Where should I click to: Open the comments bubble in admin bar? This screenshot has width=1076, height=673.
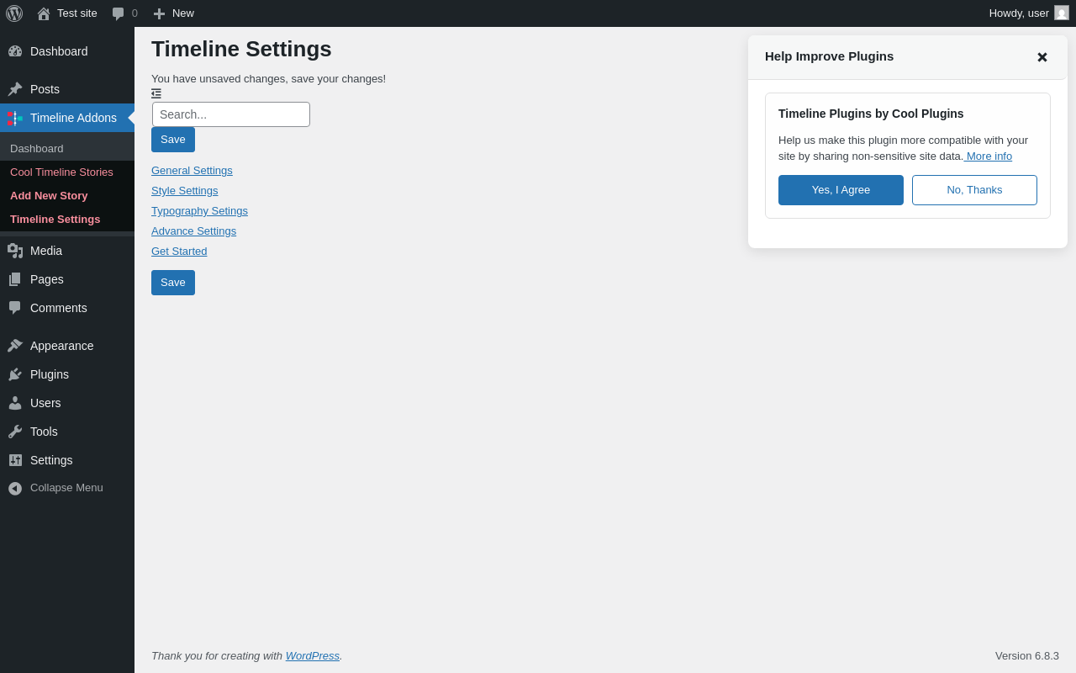click(x=124, y=13)
